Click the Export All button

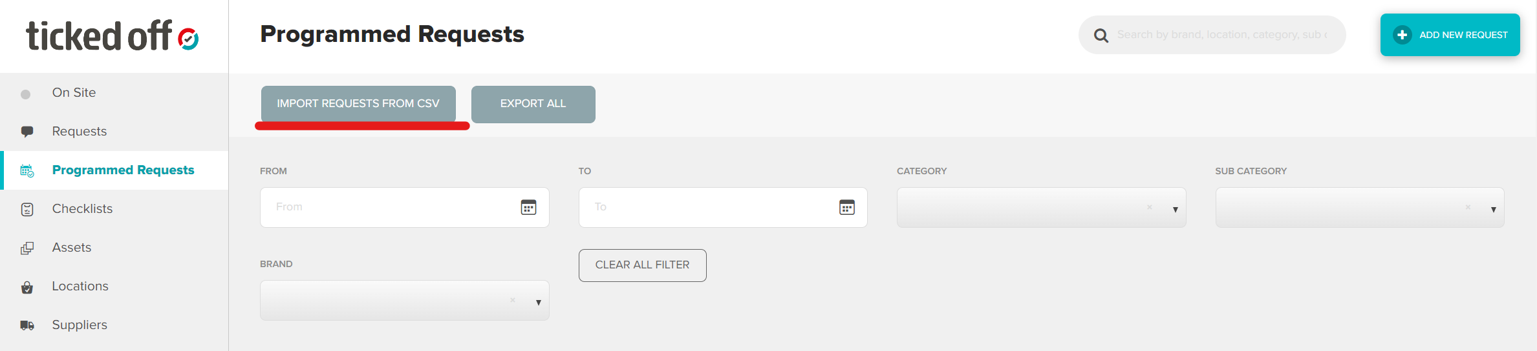click(x=533, y=104)
